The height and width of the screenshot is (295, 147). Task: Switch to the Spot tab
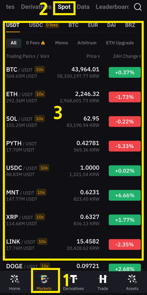pos(64,7)
